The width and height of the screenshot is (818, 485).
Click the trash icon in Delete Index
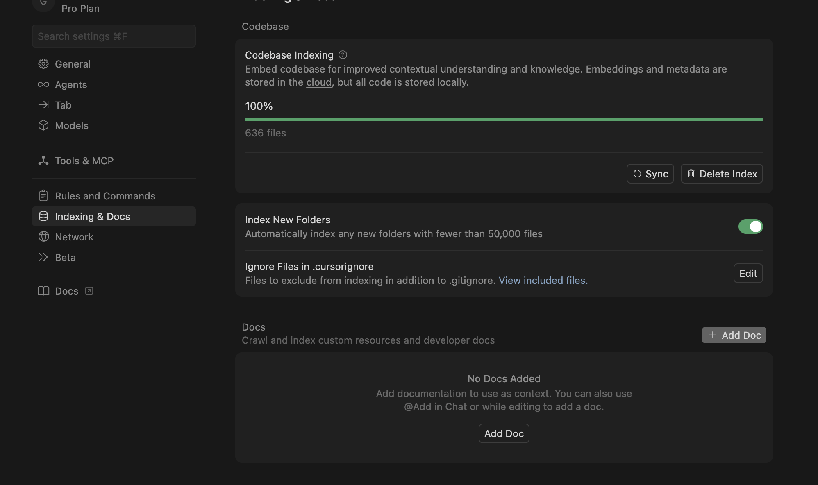[691, 174]
